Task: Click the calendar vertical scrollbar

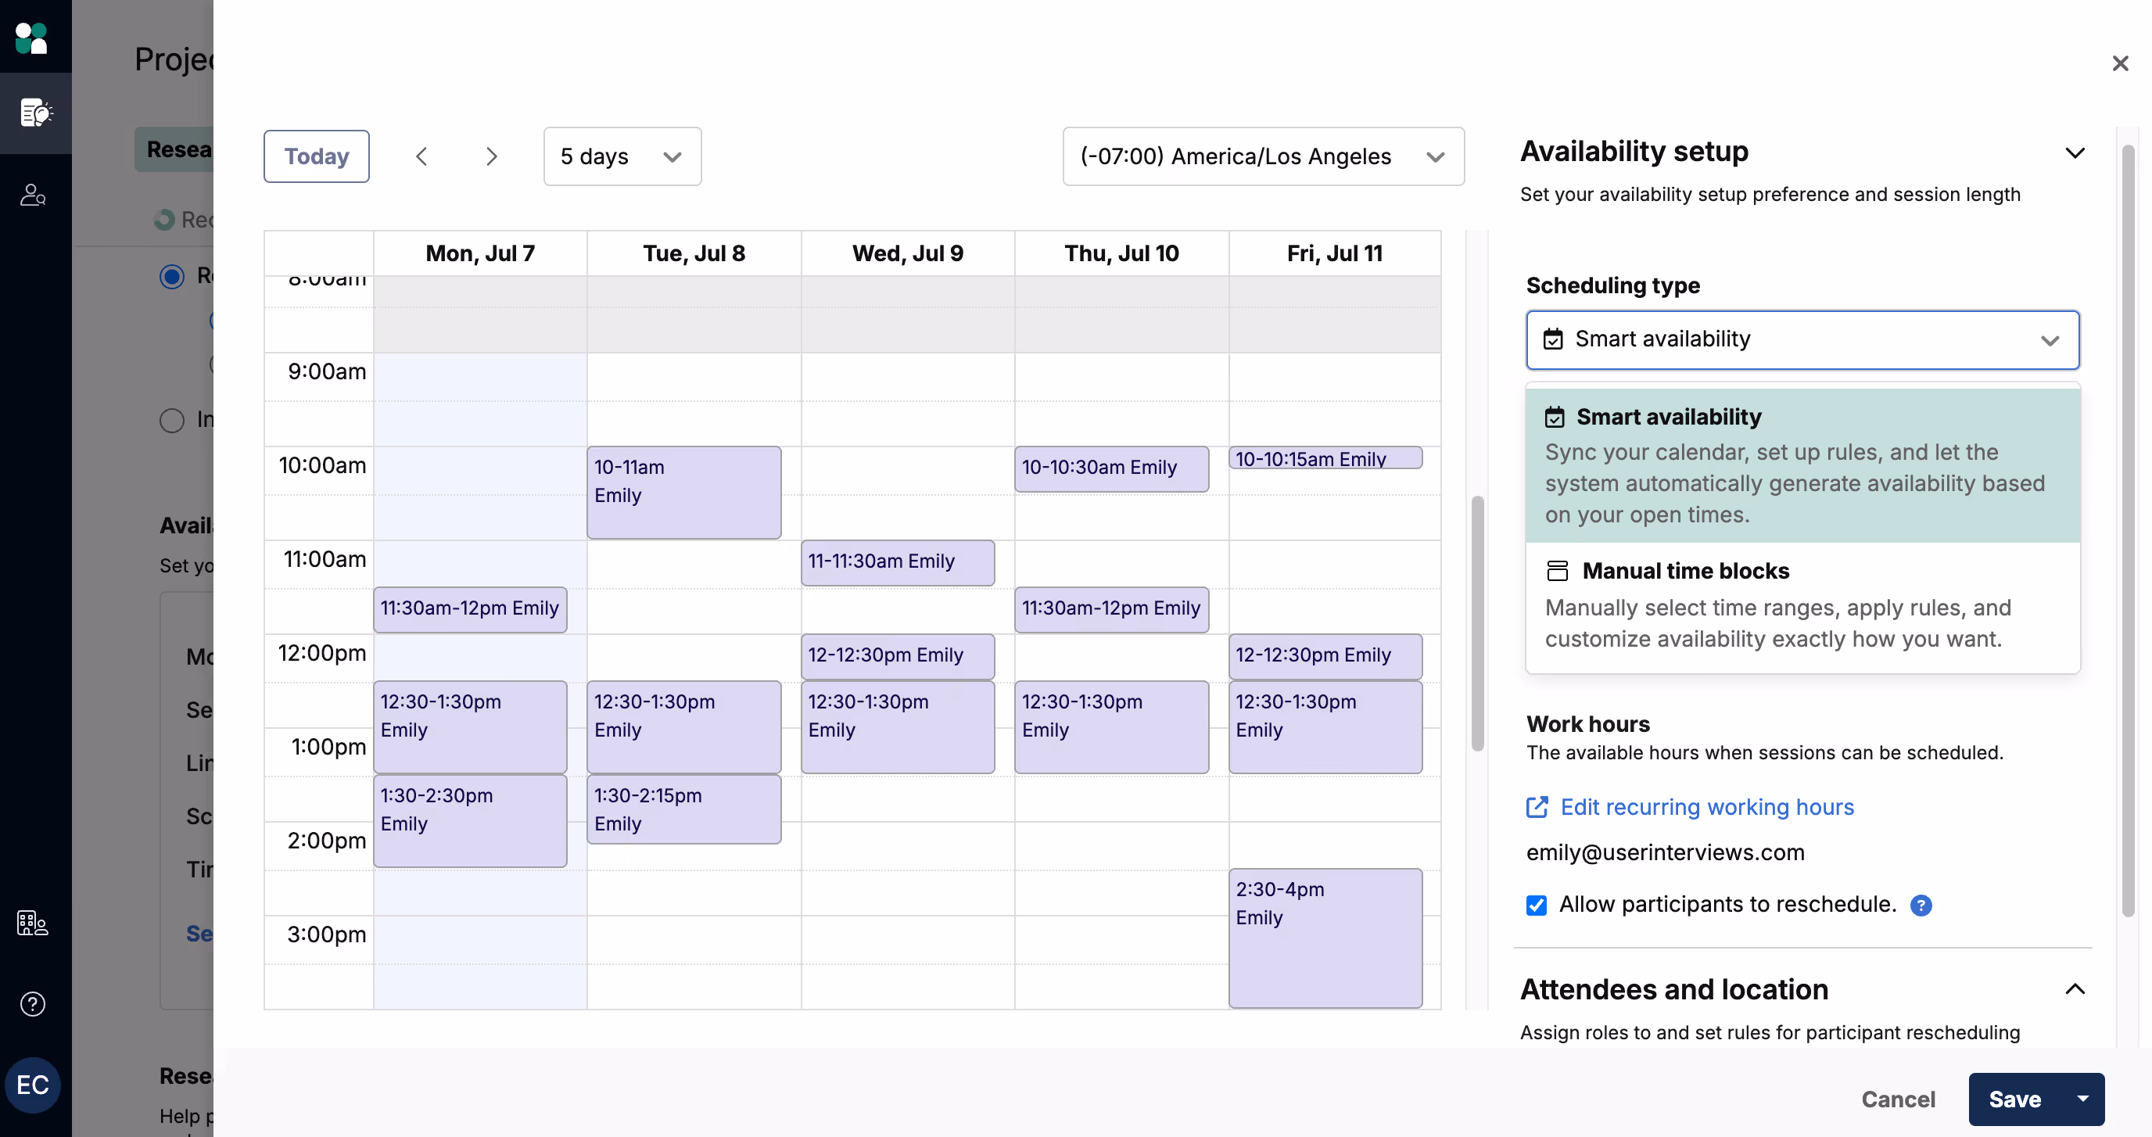Action: [x=1477, y=622]
